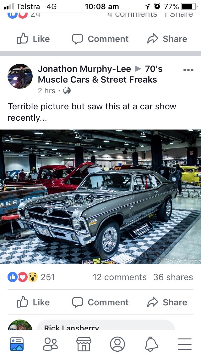Expand the 12 comments thread
201x358 pixels.
[x=120, y=277]
